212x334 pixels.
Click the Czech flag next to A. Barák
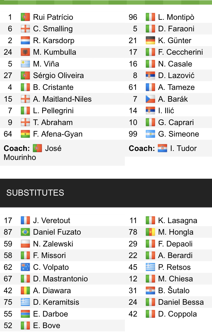coord(150,99)
